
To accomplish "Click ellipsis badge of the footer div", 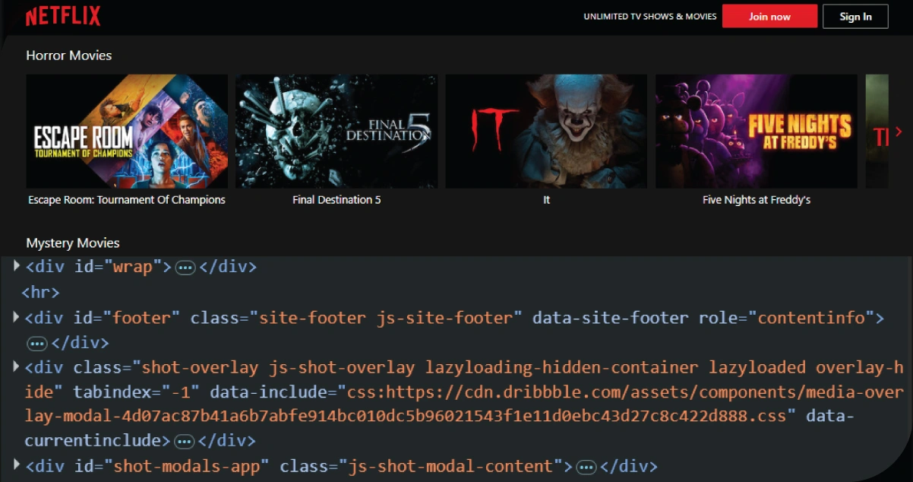I will 37,344.
